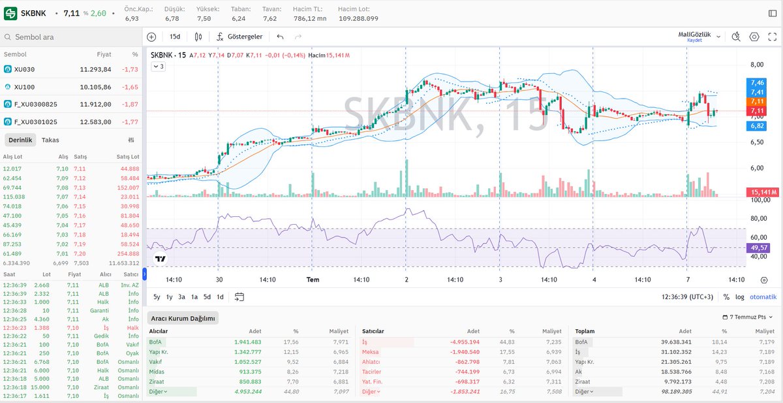
Task: Click Hacim 15,141M legend label
Action: 329,56
